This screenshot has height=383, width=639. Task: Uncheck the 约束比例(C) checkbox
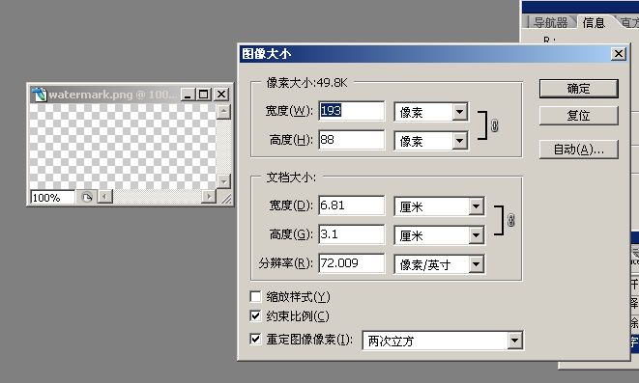tap(255, 315)
